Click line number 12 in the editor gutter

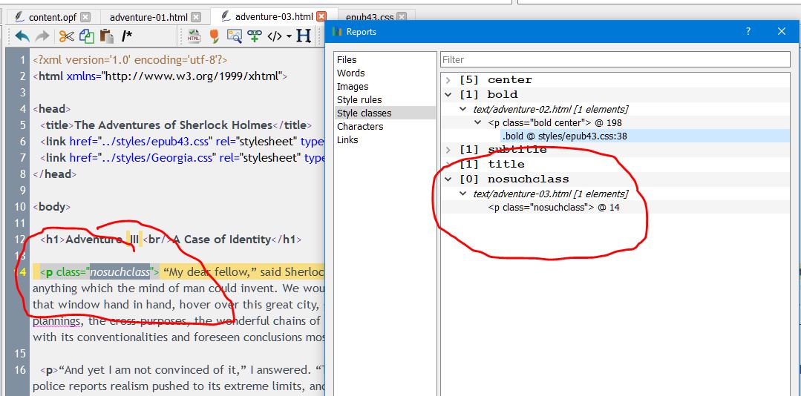click(20, 240)
